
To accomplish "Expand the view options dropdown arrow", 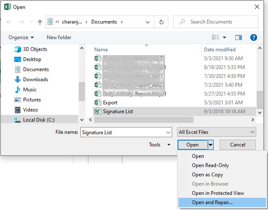I will tap(224, 37).
